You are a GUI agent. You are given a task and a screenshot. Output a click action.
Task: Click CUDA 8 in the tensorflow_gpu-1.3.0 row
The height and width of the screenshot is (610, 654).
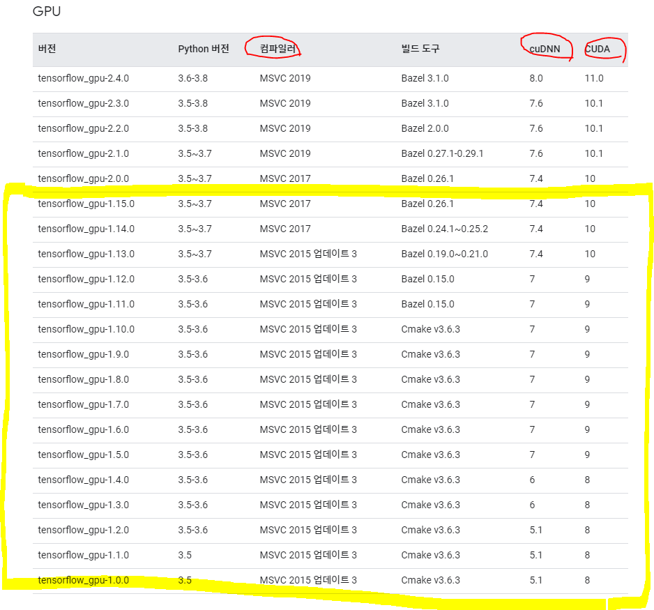click(587, 505)
